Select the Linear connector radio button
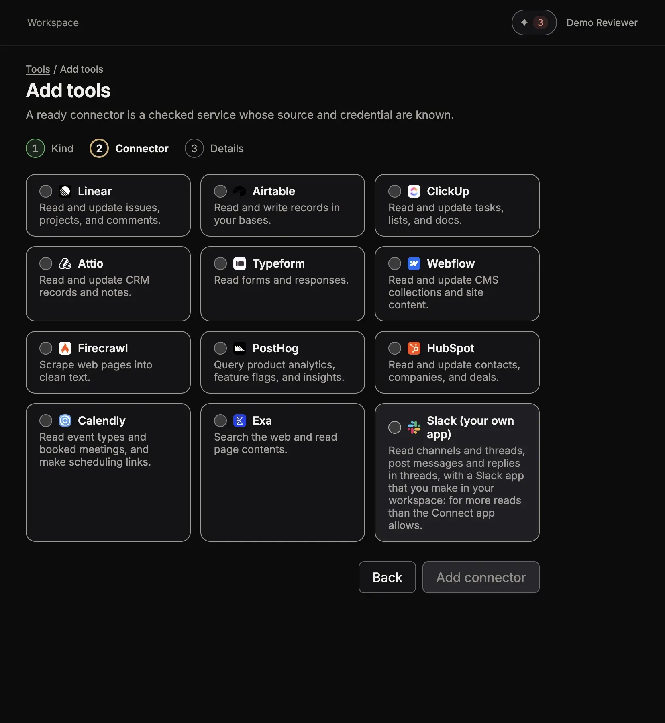665x723 pixels. pyautogui.click(x=46, y=191)
